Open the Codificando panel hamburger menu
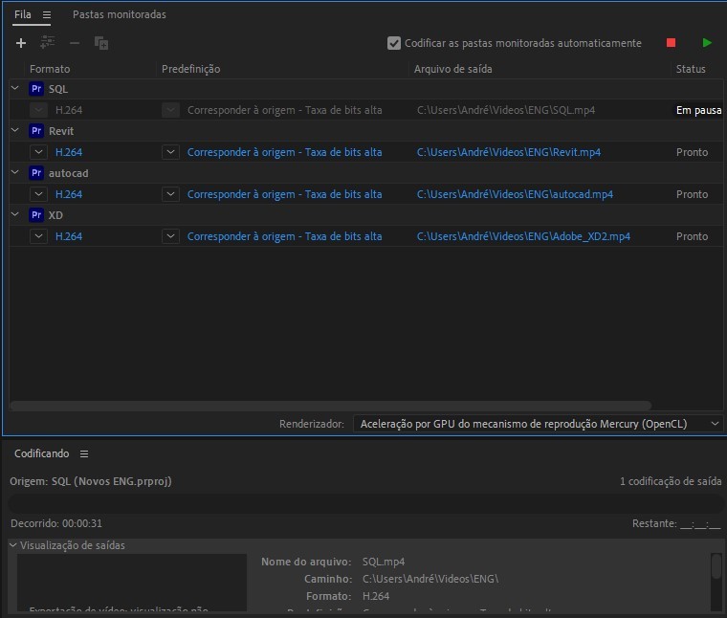The image size is (727, 618). tap(84, 453)
